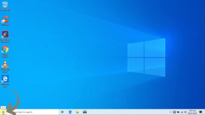Click the white square system tray icon

(174, 112)
